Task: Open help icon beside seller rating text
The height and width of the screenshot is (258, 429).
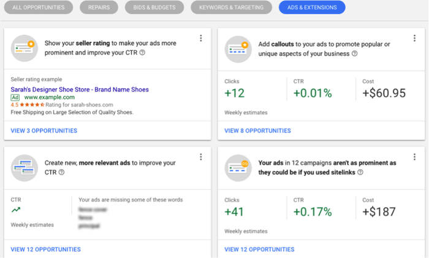Action: pos(142,53)
